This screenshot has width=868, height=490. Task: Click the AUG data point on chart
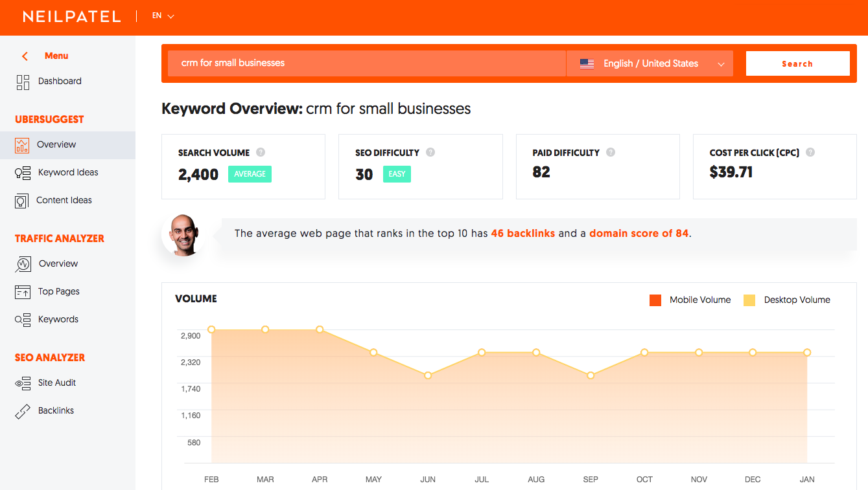pyautogui.click(x=536, y=353)
